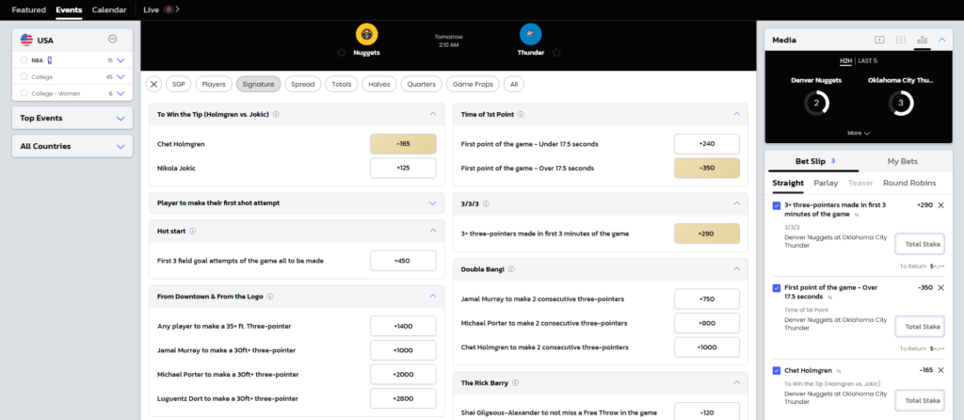Click the USA flag icon
This screenshot has width=964, height=420.
[x=26, y=40]
